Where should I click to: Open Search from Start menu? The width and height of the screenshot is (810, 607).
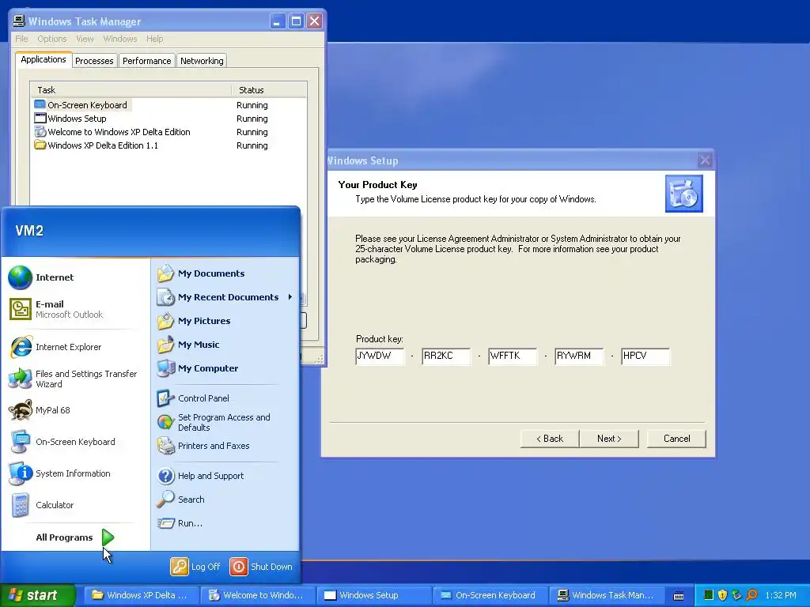(181, 500)
